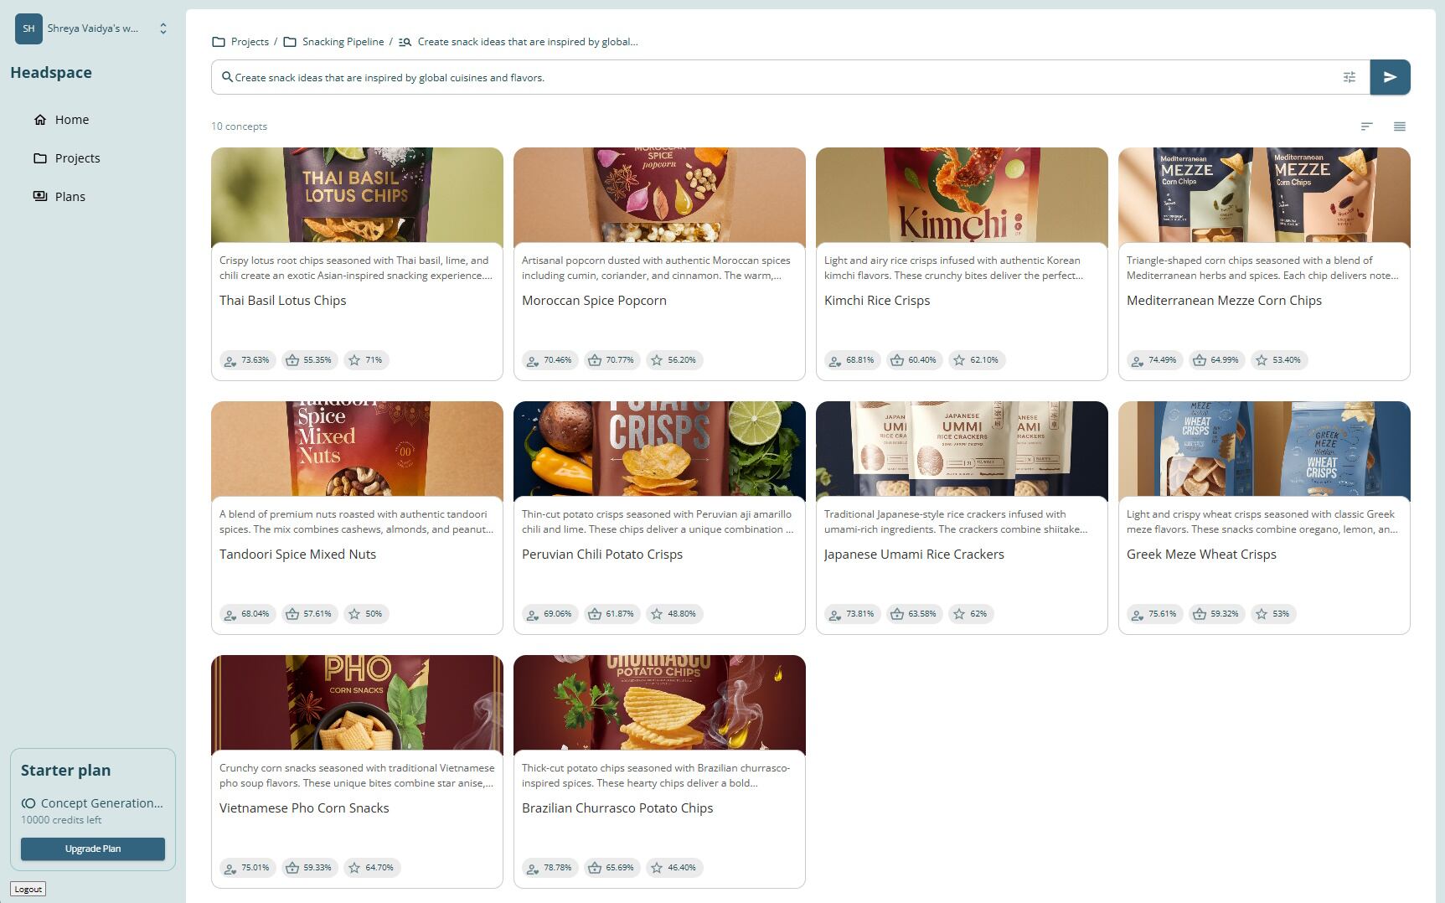Switch to list view icon

(1399, 126)
